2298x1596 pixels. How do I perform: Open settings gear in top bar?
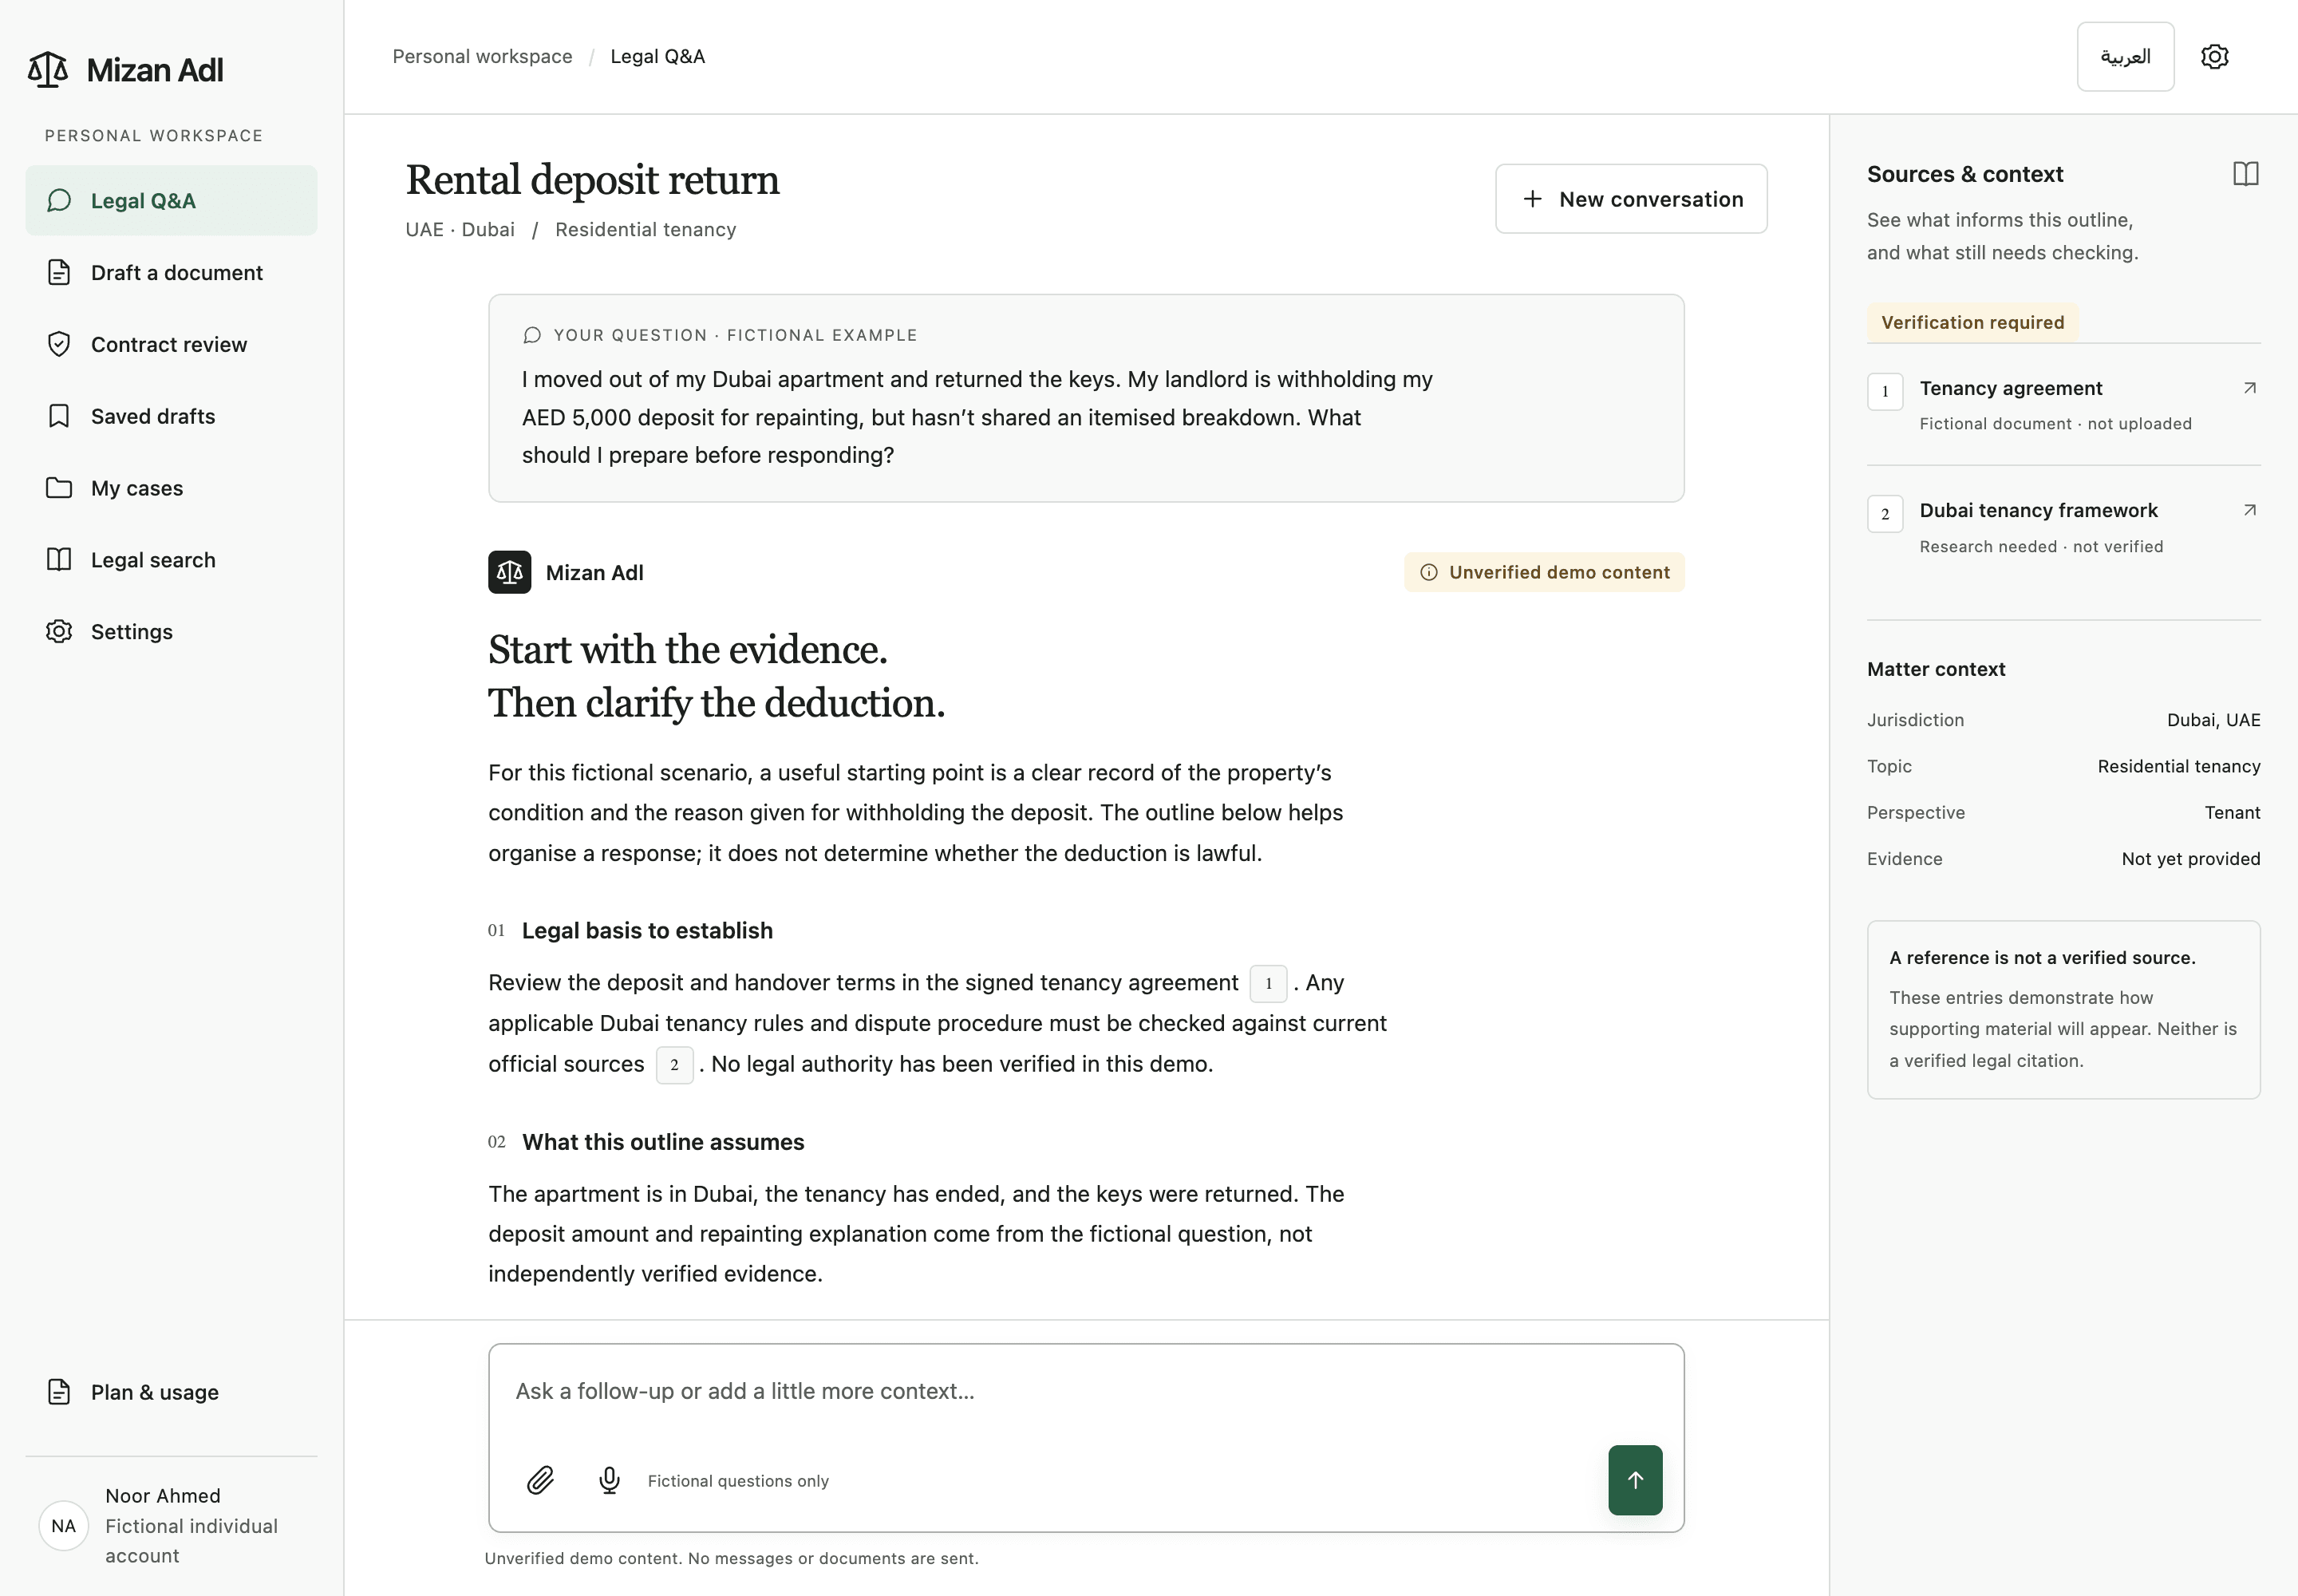point(2215,57)
